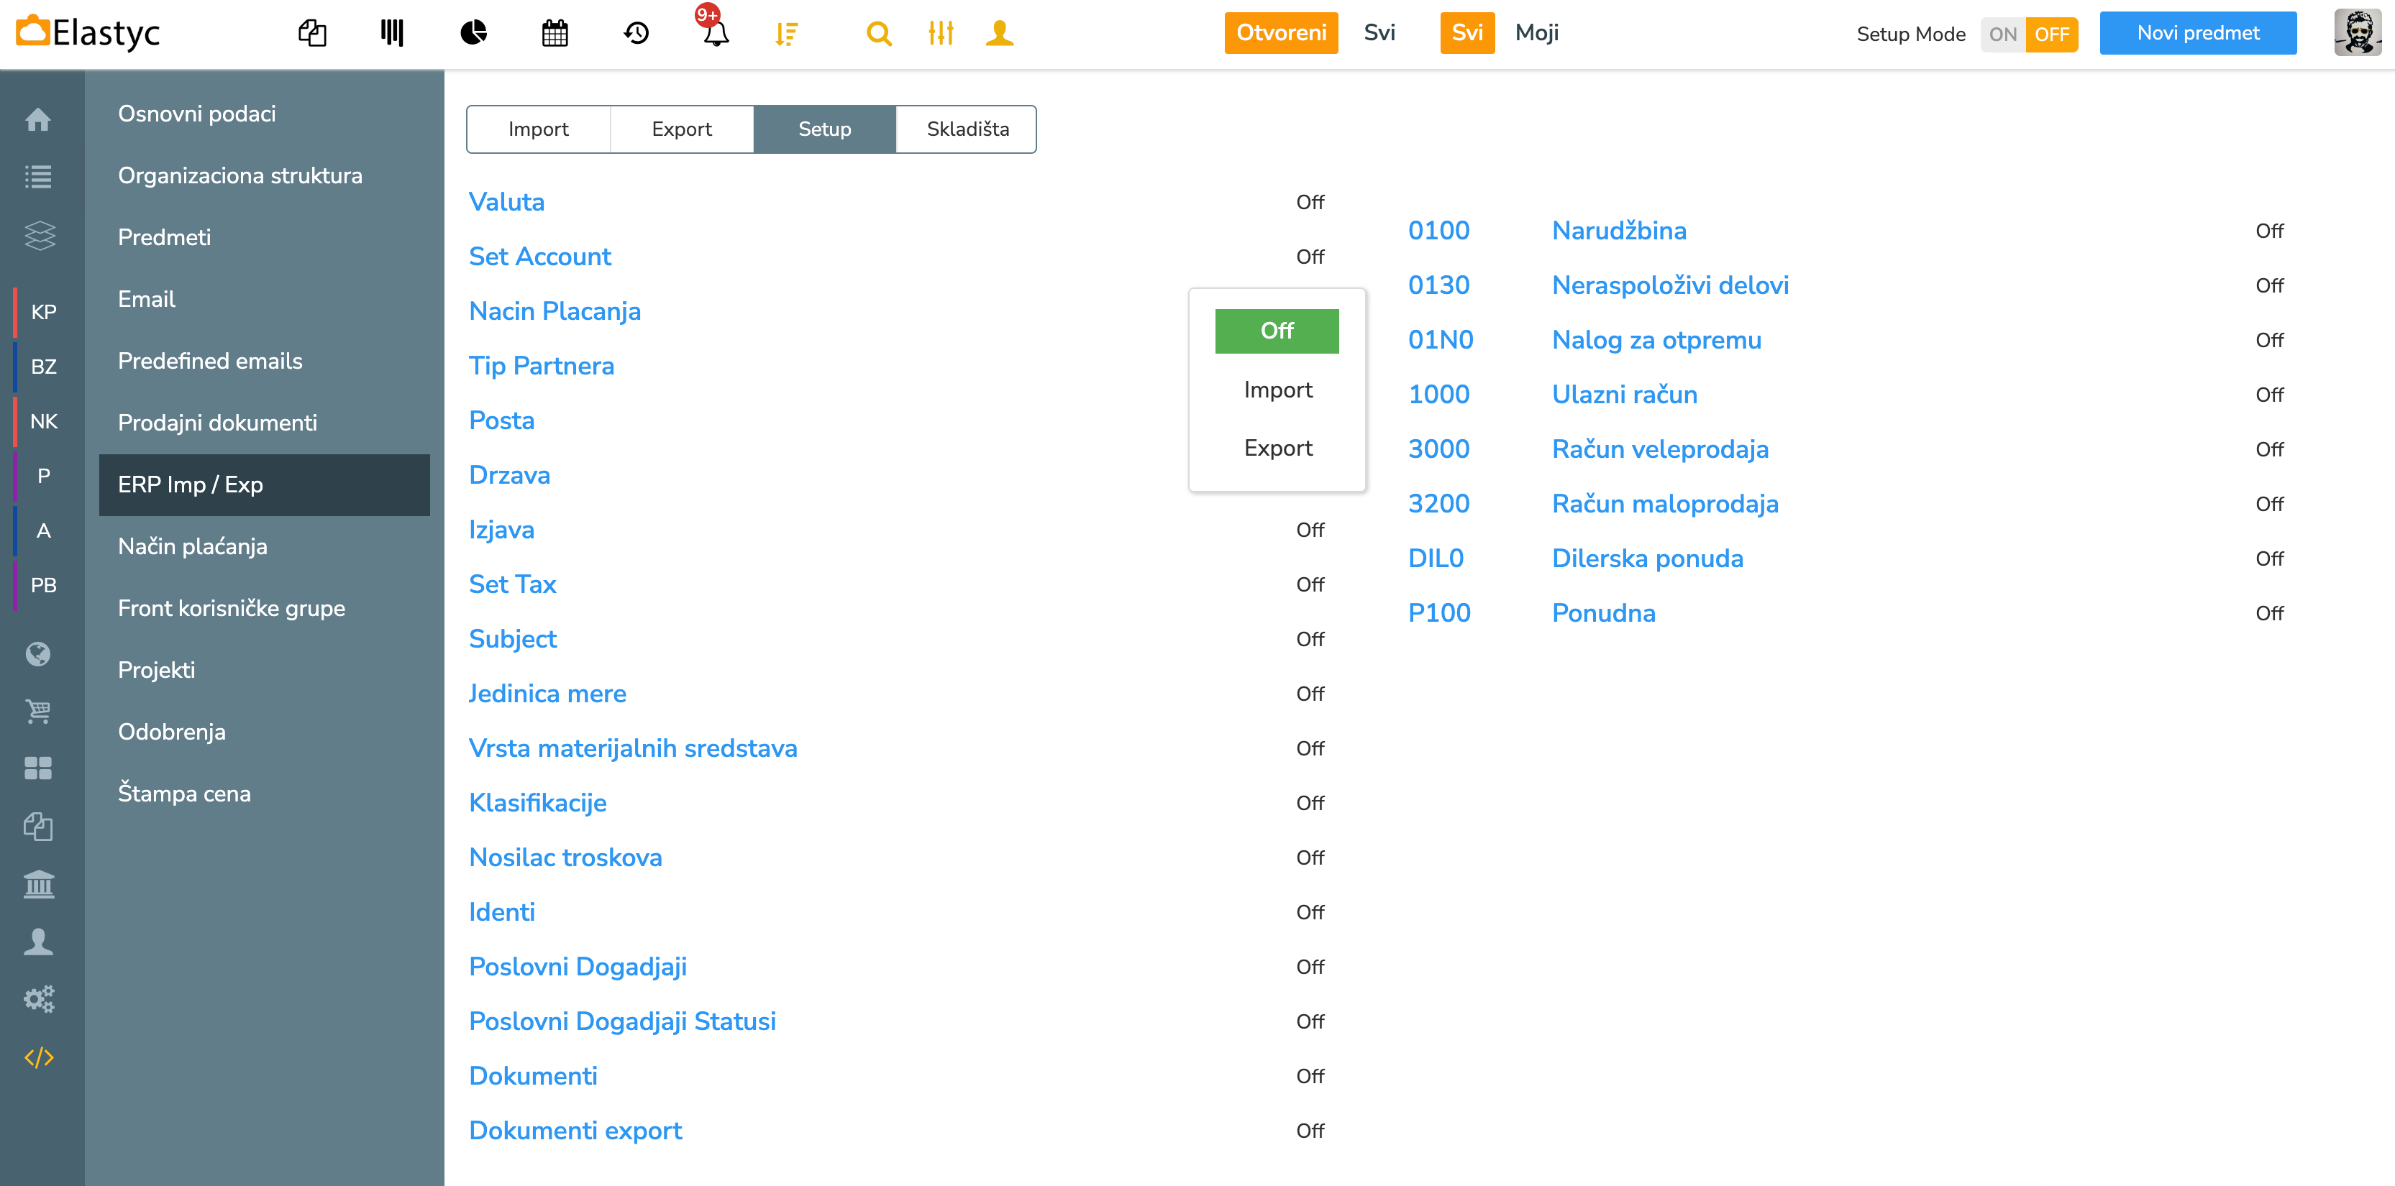The width and height of the screenshot is (2395, 1186).
Task: Open the calendar icon in toolbar
Action: [x=555, y=35]
